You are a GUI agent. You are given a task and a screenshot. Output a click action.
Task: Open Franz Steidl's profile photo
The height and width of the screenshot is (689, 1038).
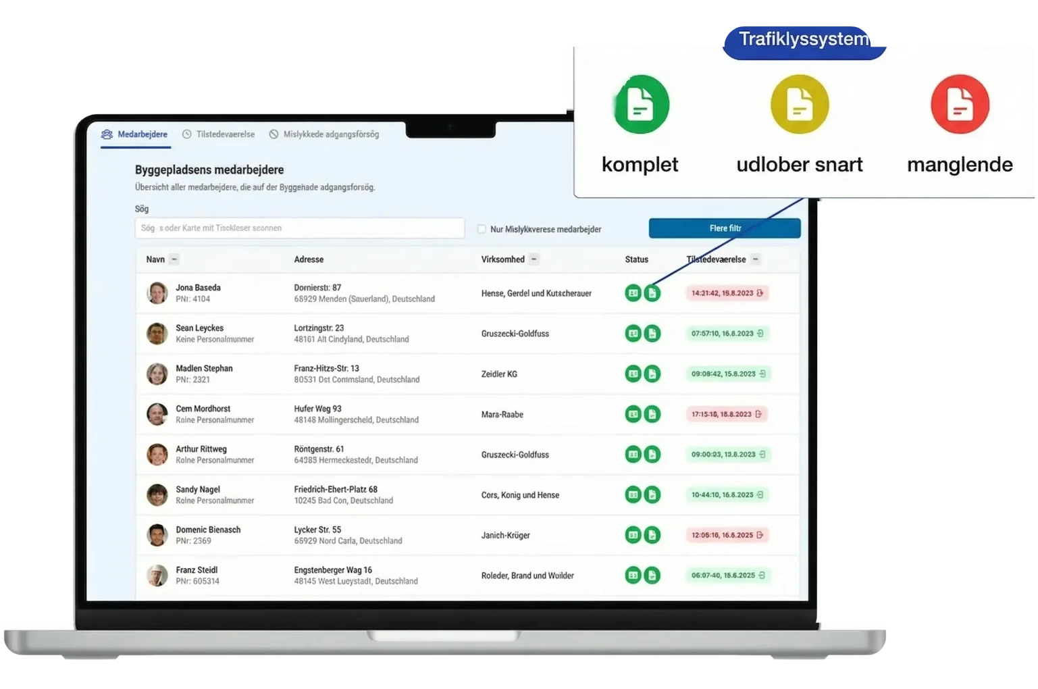(x=157, y=576)
